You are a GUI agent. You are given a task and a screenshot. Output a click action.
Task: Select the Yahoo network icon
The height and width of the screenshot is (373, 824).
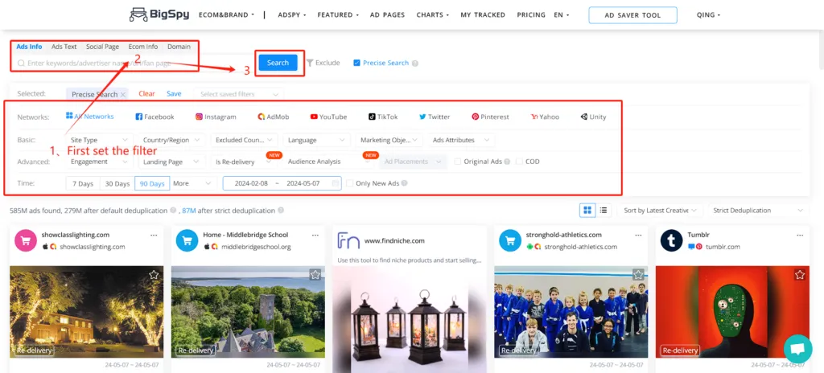pos(534,117)
